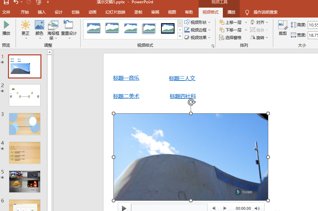Open the 视频样式 group dialog launcher

pyautogui.click(x=213, y=46)
